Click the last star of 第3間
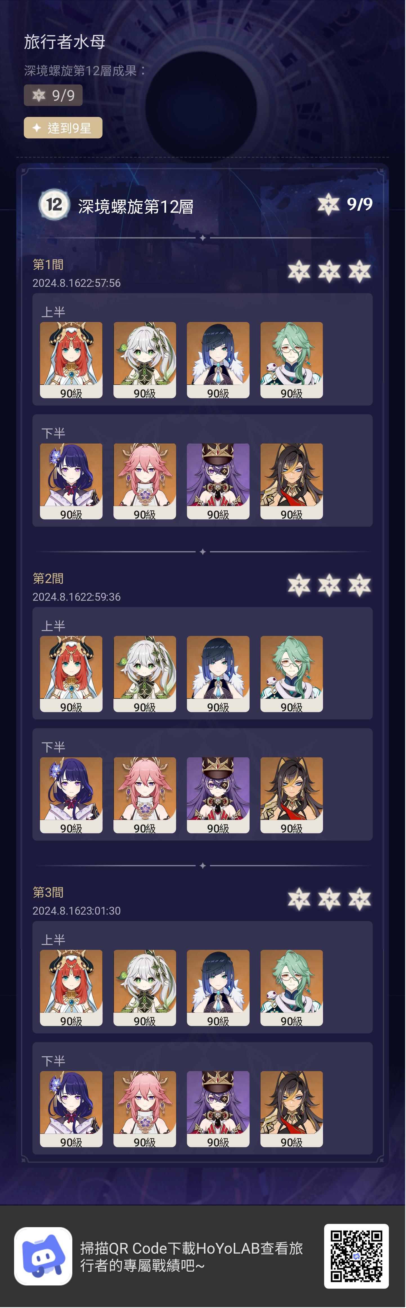Viewport: 406px width, 1308px height. click(x=360, y=899)
